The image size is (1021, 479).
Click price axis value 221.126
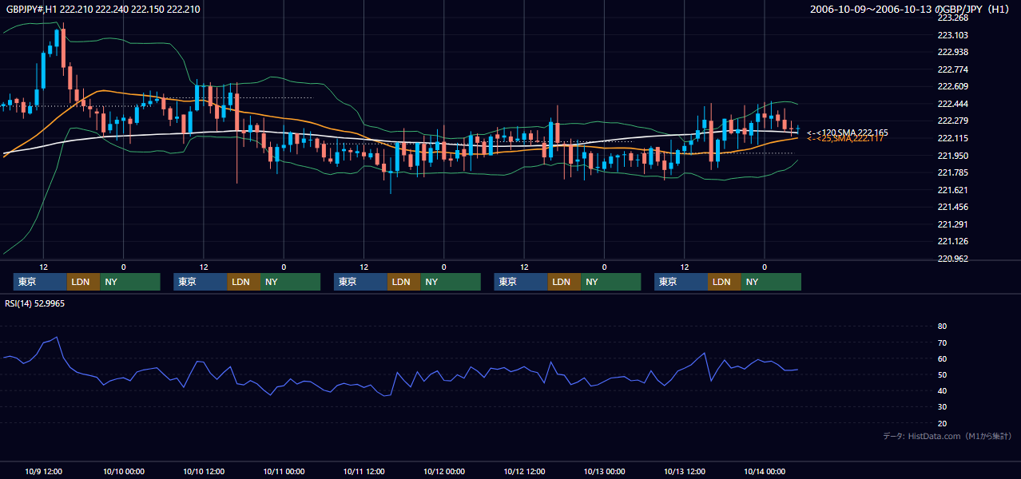(x=952, y=241)
